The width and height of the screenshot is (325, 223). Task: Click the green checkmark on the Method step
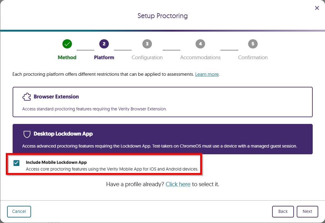pos(67,44)
